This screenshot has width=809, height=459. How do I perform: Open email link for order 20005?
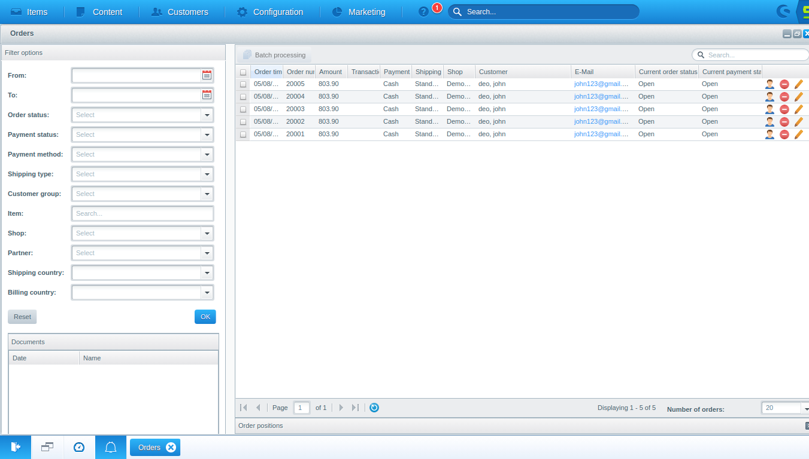[x=601, y=84]
